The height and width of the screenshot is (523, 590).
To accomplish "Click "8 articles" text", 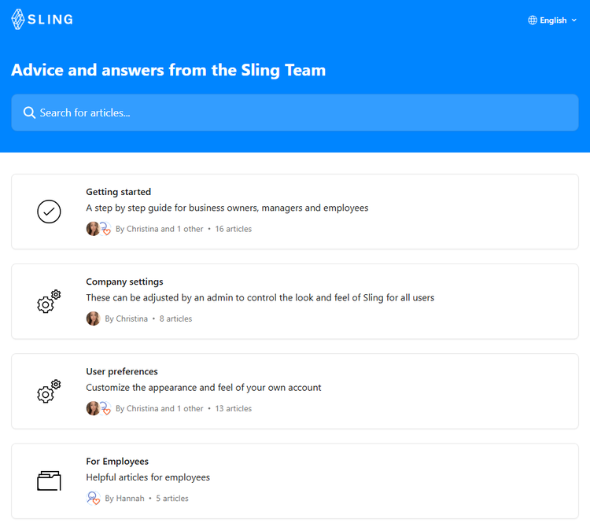I will [175, 319].
